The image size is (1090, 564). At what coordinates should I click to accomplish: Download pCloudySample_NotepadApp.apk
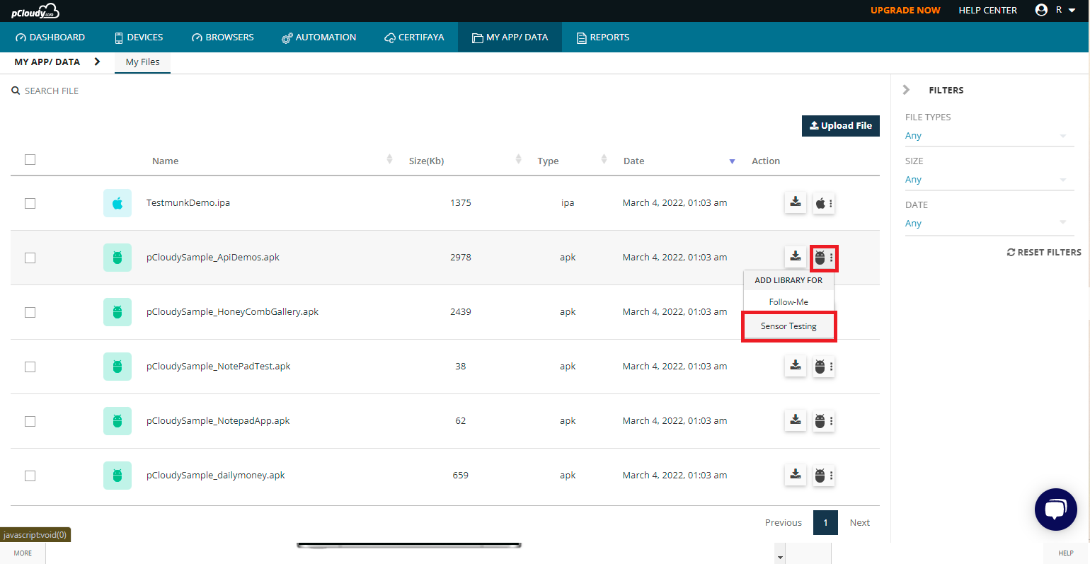pyautogui.click(x=796, y=420)
